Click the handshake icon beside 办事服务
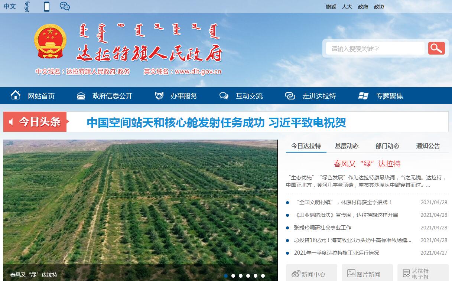452x281 pixels. pyautogui.click(x=159, y=96)
